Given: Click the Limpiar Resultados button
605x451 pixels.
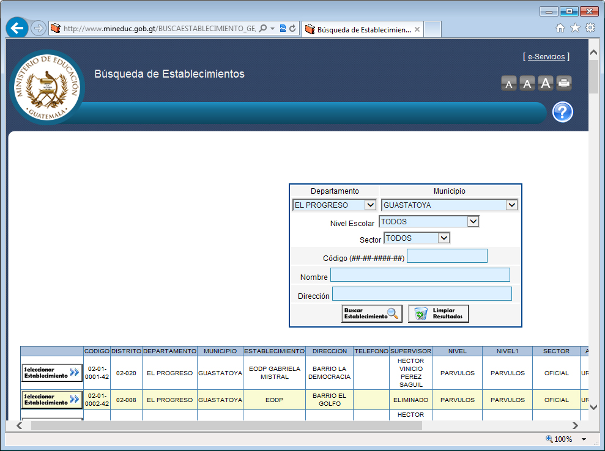Looking at the screenshot, I should click(x=439, y=313).
